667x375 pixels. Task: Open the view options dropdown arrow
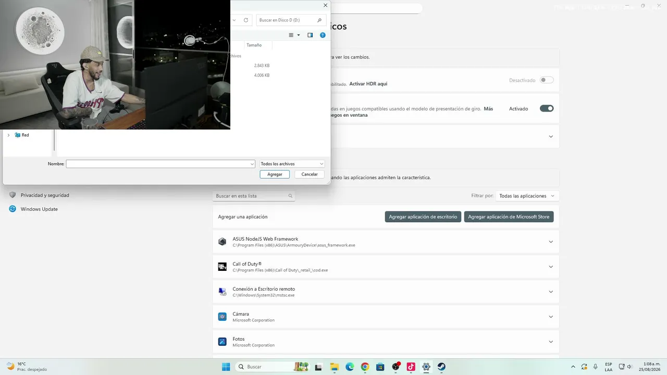(299, 35)
